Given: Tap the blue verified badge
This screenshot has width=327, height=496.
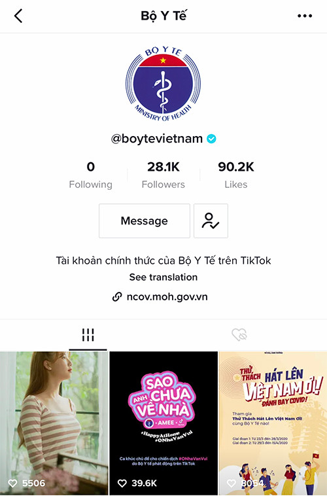Looking at the screenshot, I should 212,139.
